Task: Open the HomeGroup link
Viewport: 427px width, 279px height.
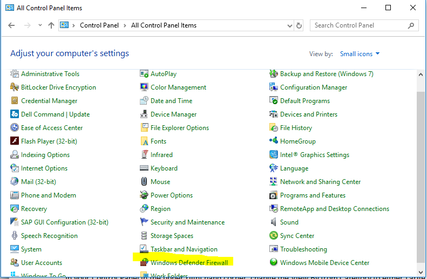Action: [x=297, y=141]
